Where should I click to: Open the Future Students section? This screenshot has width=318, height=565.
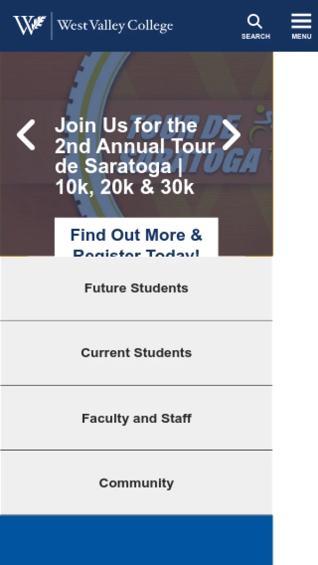(x=136, y=288)
